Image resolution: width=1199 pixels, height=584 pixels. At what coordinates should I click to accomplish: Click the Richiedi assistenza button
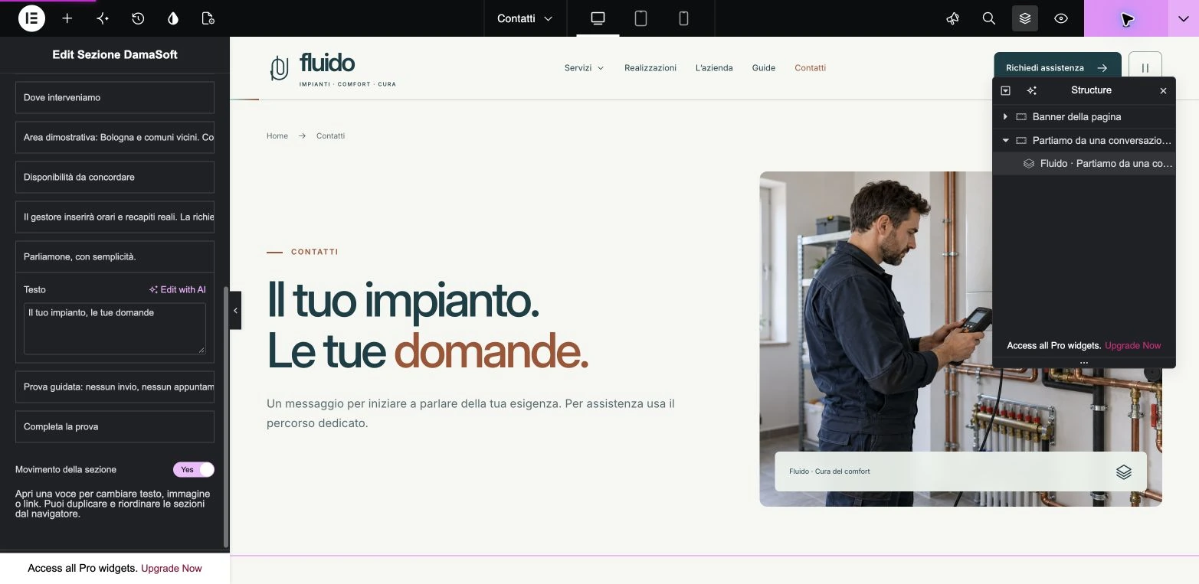click(1057, 68)
